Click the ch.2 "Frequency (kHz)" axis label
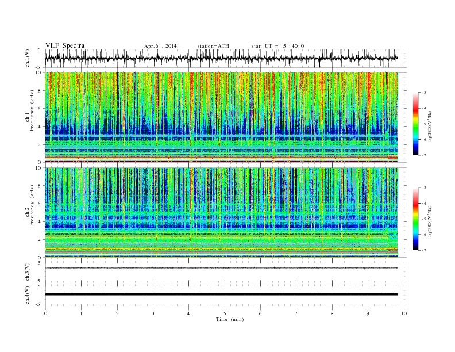 [x=32, y=205]
